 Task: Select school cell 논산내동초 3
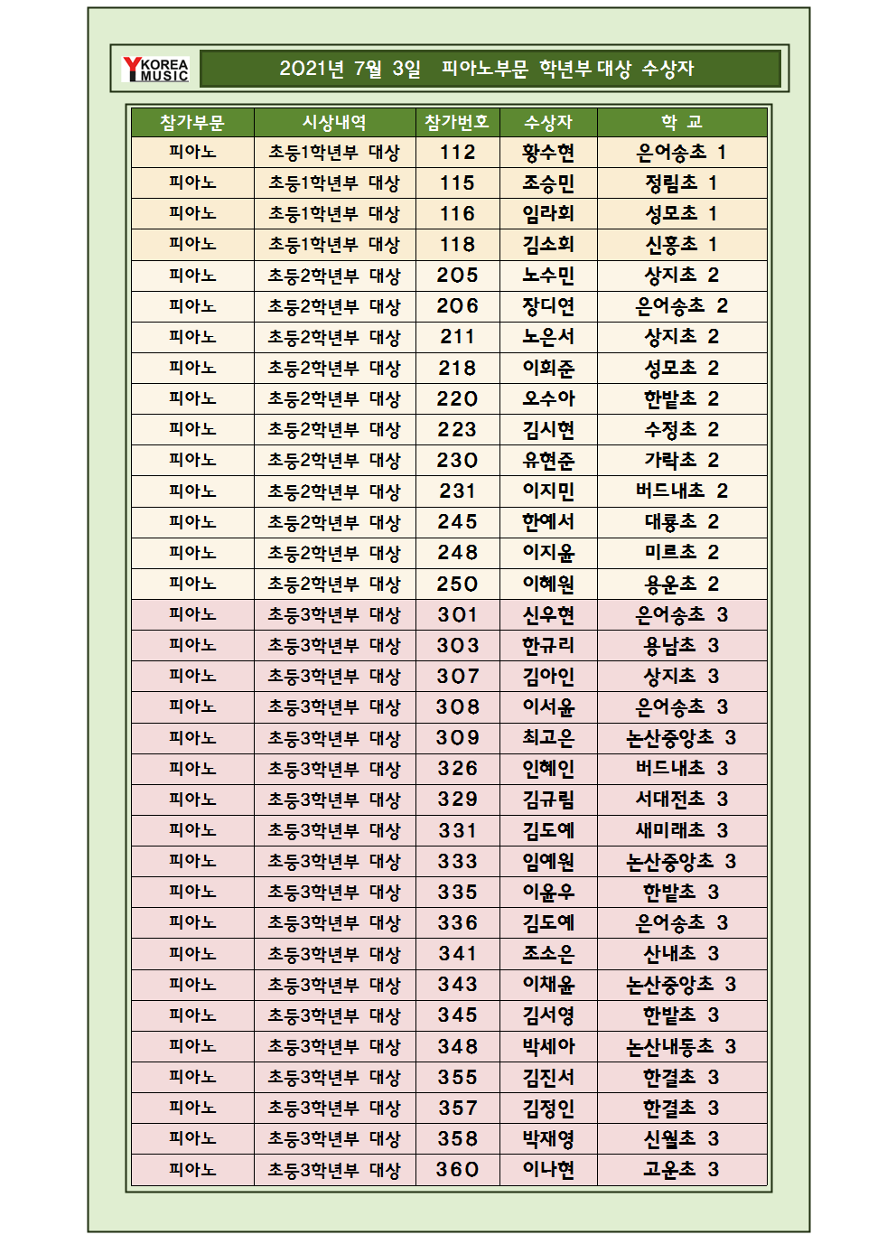coord(682,1046)
